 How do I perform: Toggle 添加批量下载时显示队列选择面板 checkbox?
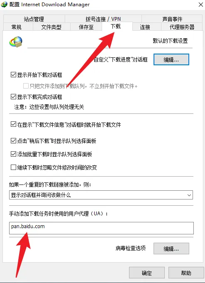click(x=13, y=154)
